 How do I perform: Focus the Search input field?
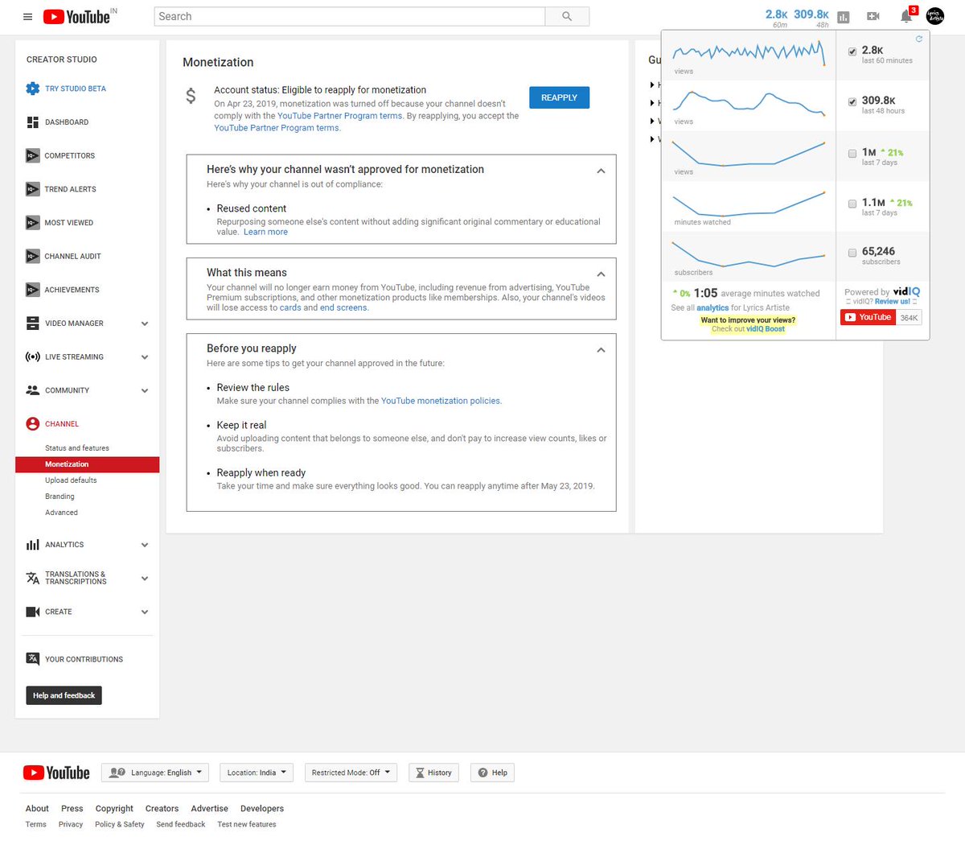pyautogui.click(x=349, y=16)
